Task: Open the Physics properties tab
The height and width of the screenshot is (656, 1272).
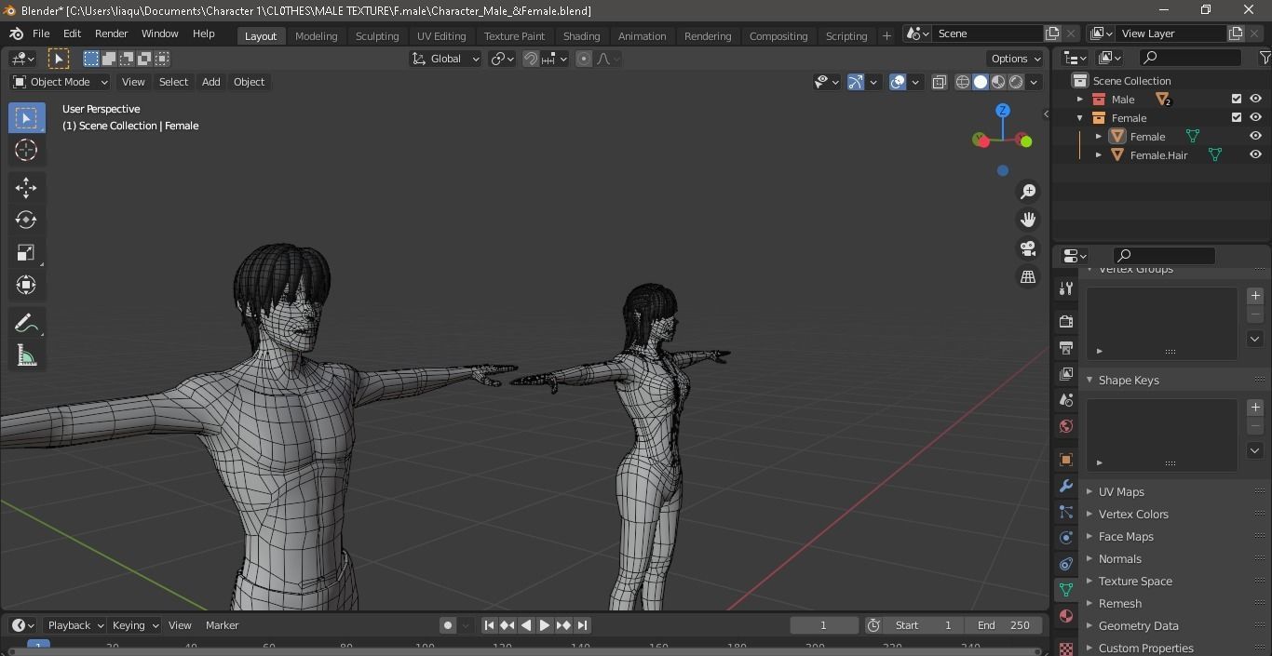Action: [x=1066, y=538]
